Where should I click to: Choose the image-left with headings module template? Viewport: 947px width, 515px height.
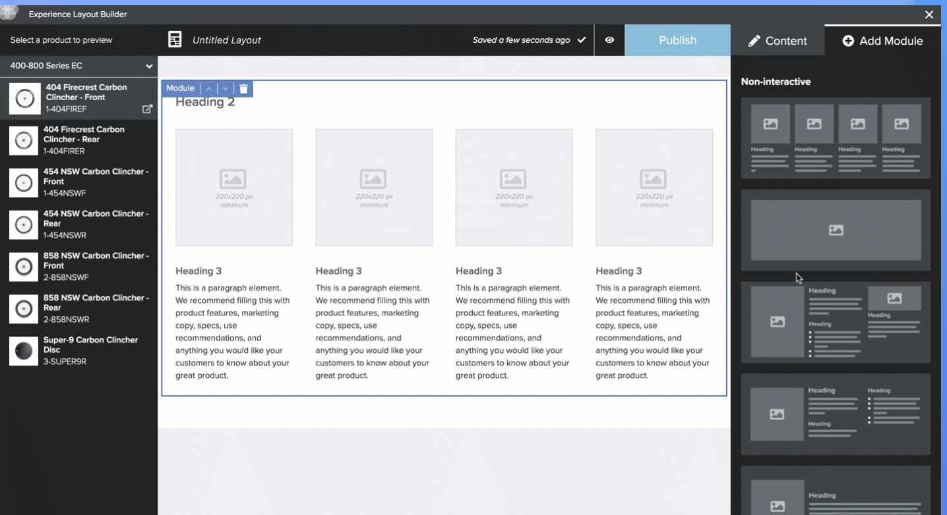[x=836, y=322]
